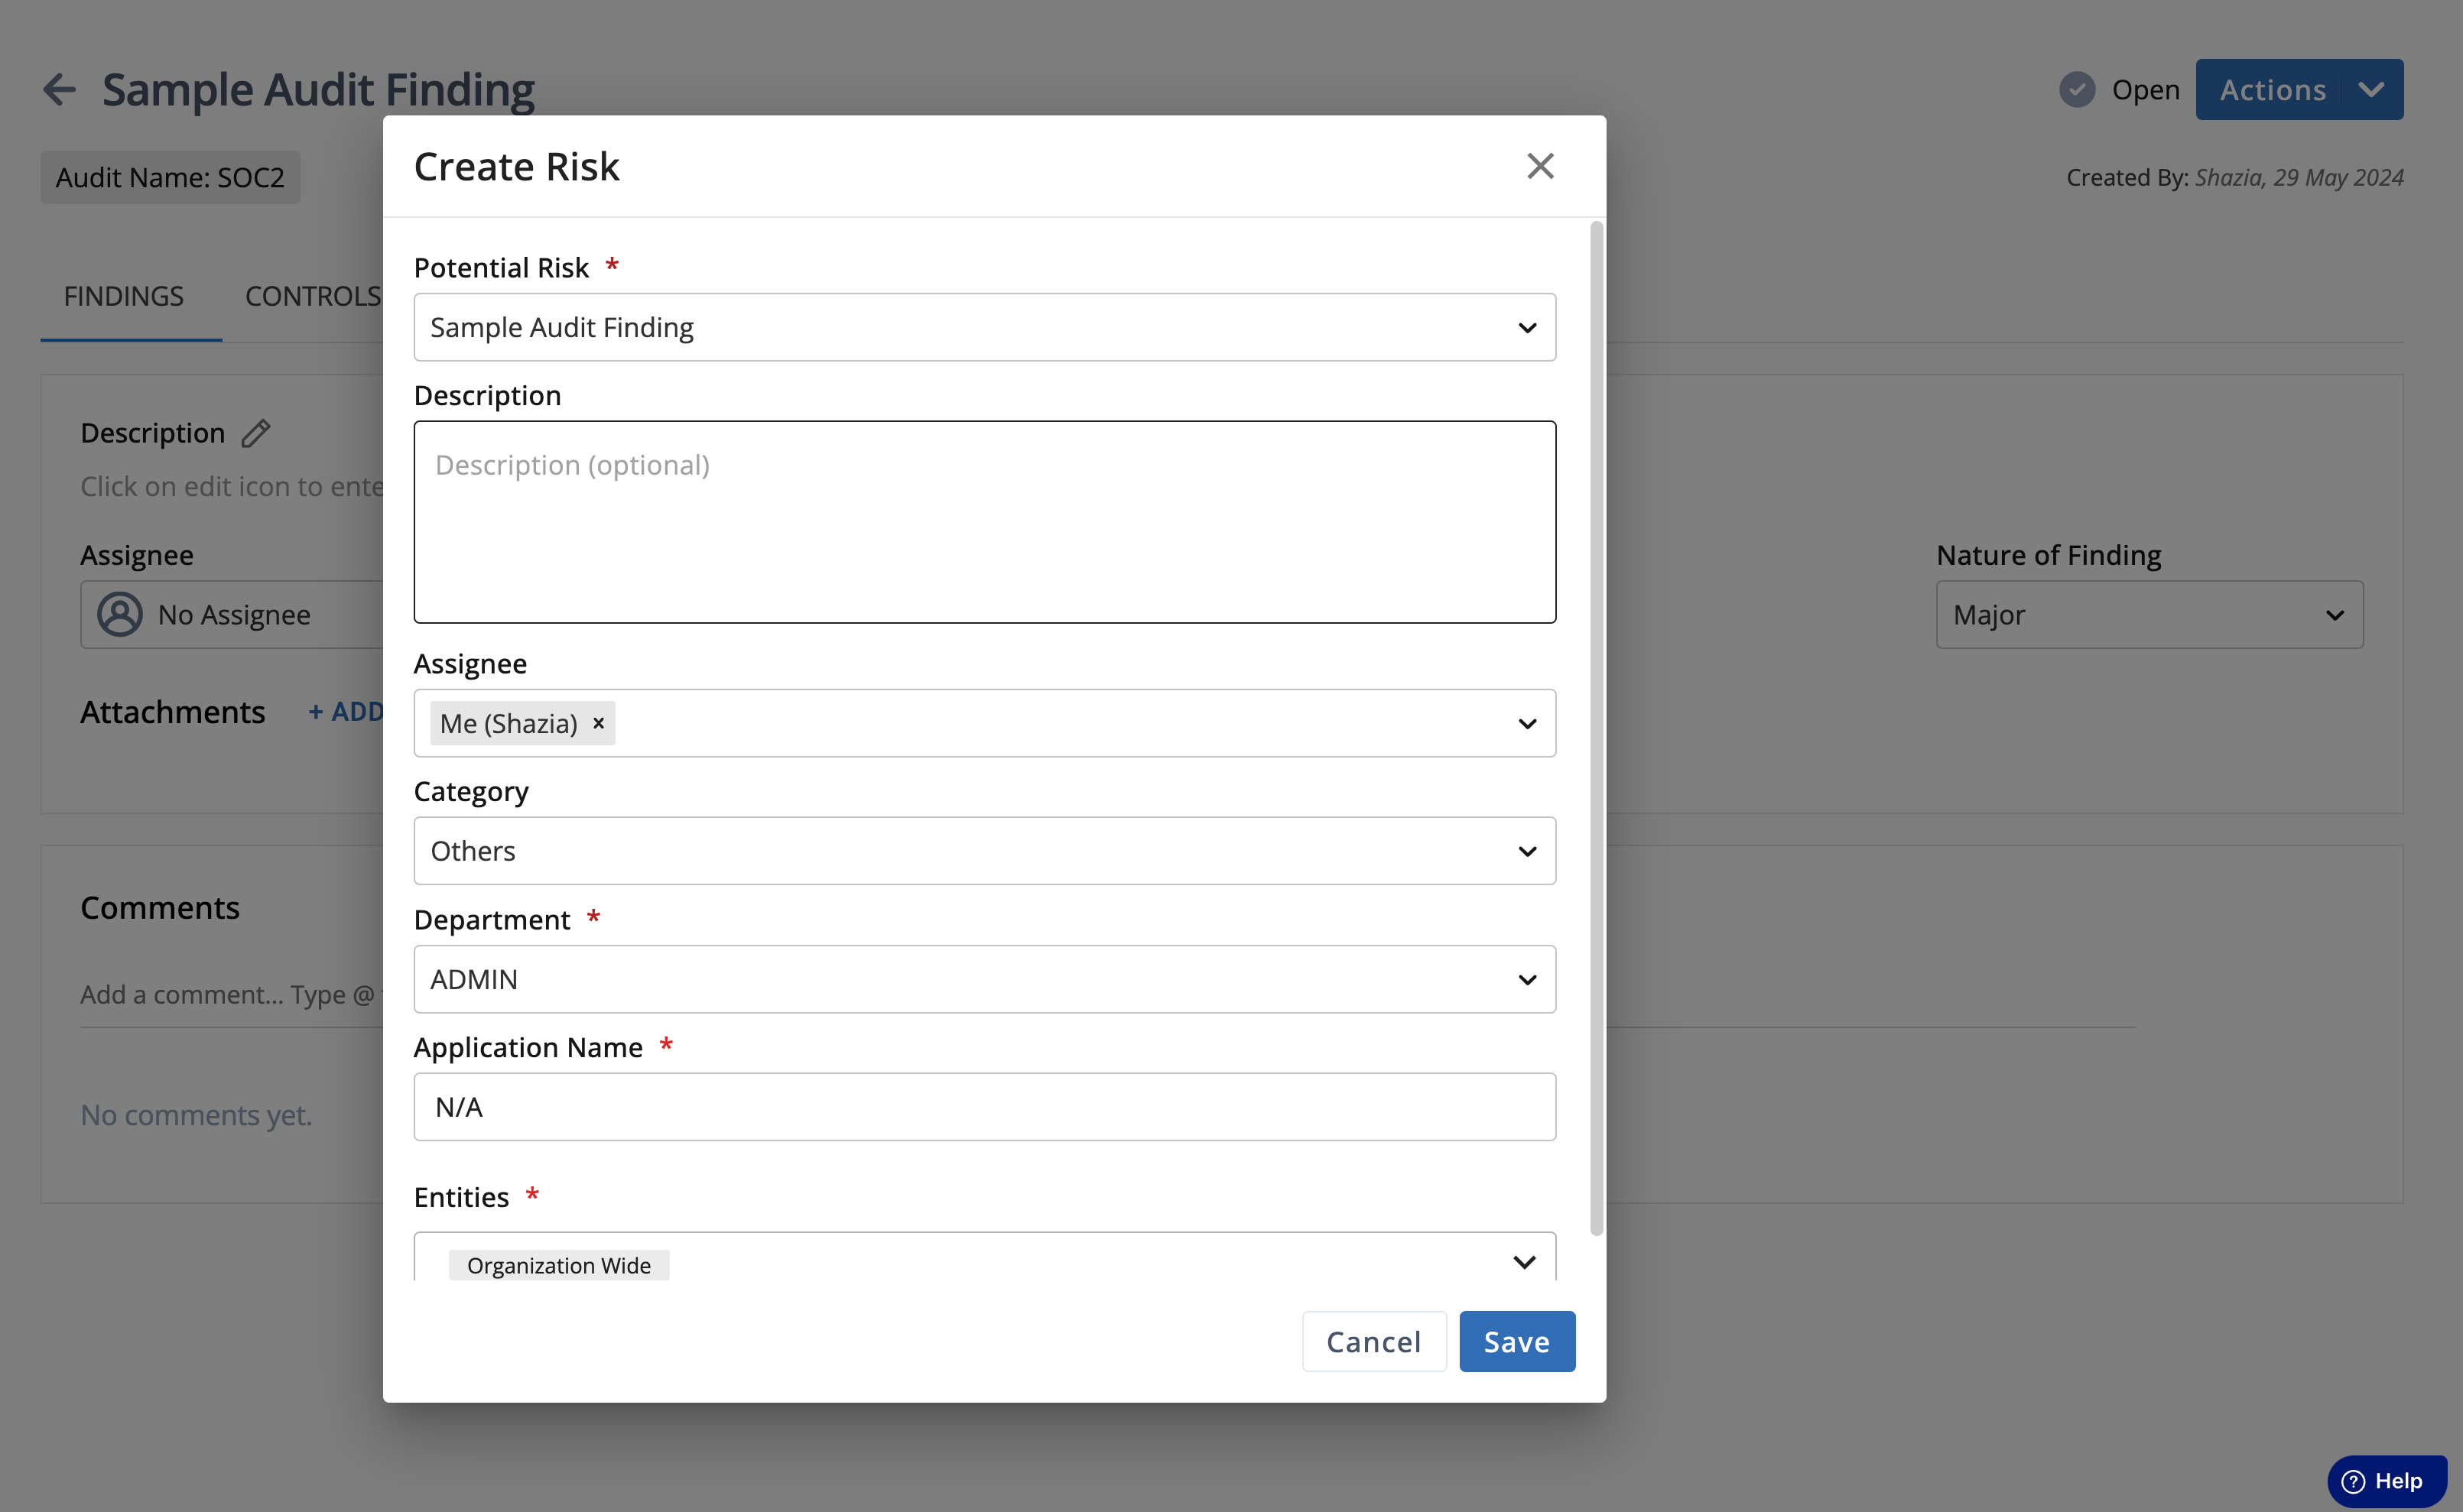Click the + ADD attachments link

[x=346, y=712]
